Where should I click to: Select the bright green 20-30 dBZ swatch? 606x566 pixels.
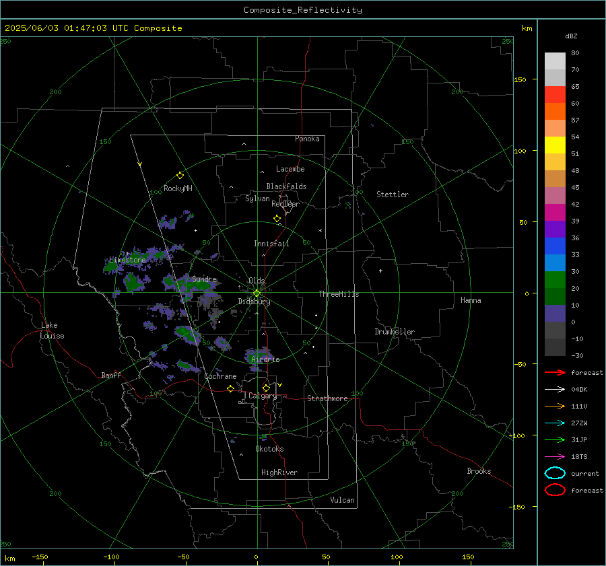point(555,280)
